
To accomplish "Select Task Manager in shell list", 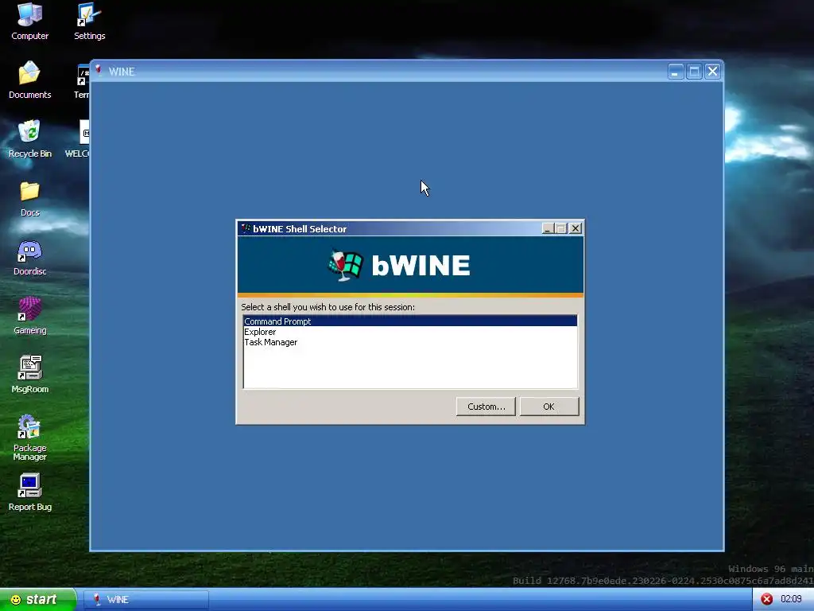I will (410, 342).
